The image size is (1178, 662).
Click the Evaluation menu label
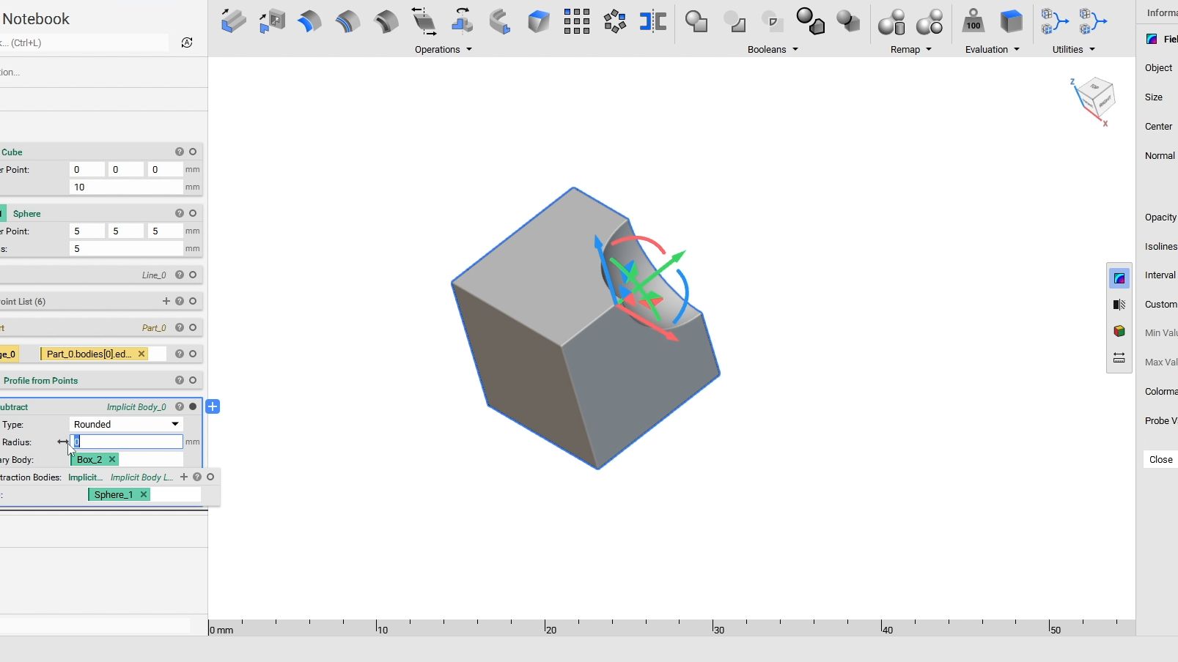987,49
